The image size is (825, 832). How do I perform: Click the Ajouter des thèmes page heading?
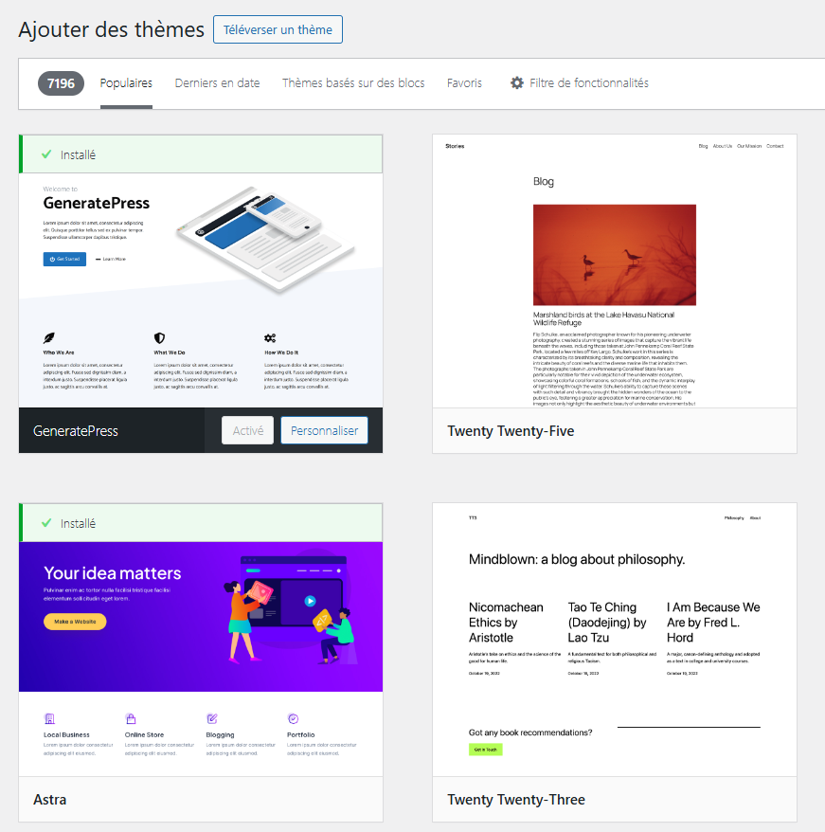coord(112,29)
